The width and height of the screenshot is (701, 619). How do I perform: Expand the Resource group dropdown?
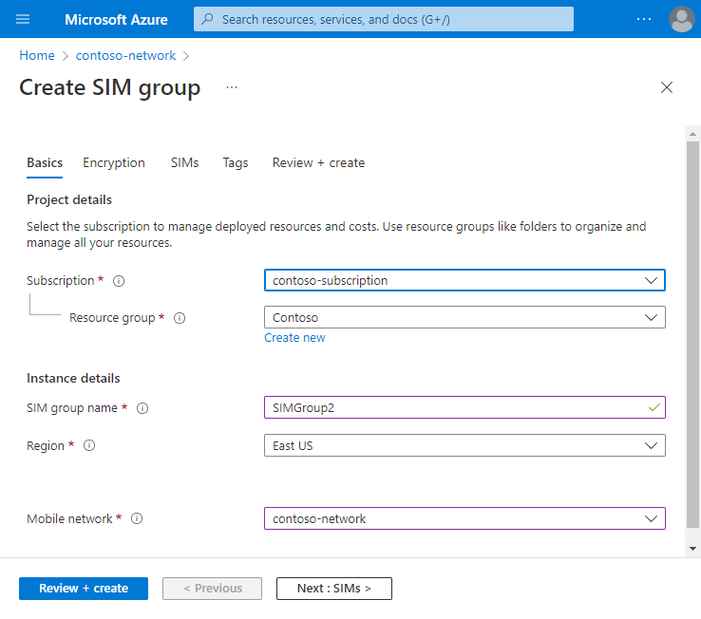pos(464,317)
